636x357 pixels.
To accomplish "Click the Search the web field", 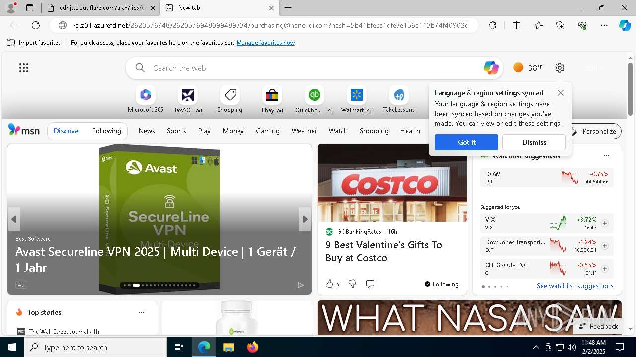I will 315,68.
